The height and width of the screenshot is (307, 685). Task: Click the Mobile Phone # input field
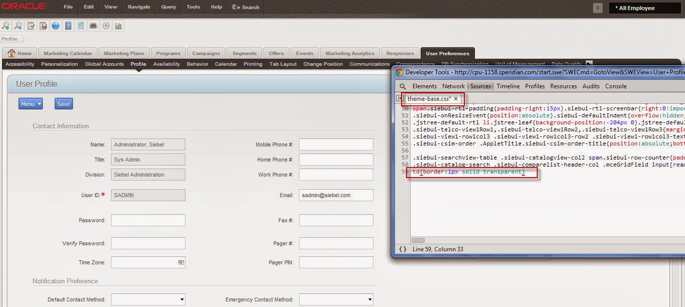coord(336,144)
